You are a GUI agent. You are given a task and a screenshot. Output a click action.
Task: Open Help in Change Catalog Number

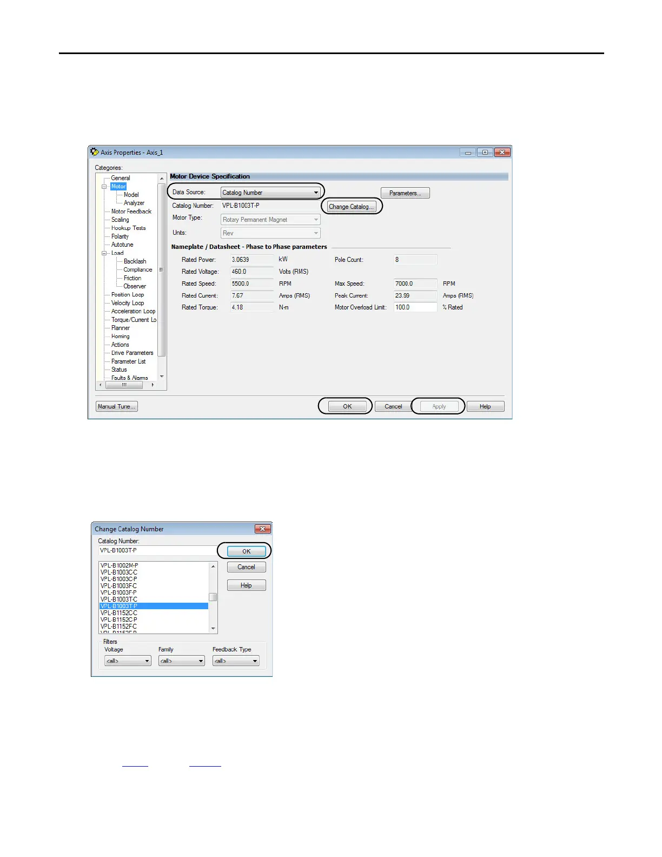click(x=246, y=585)
